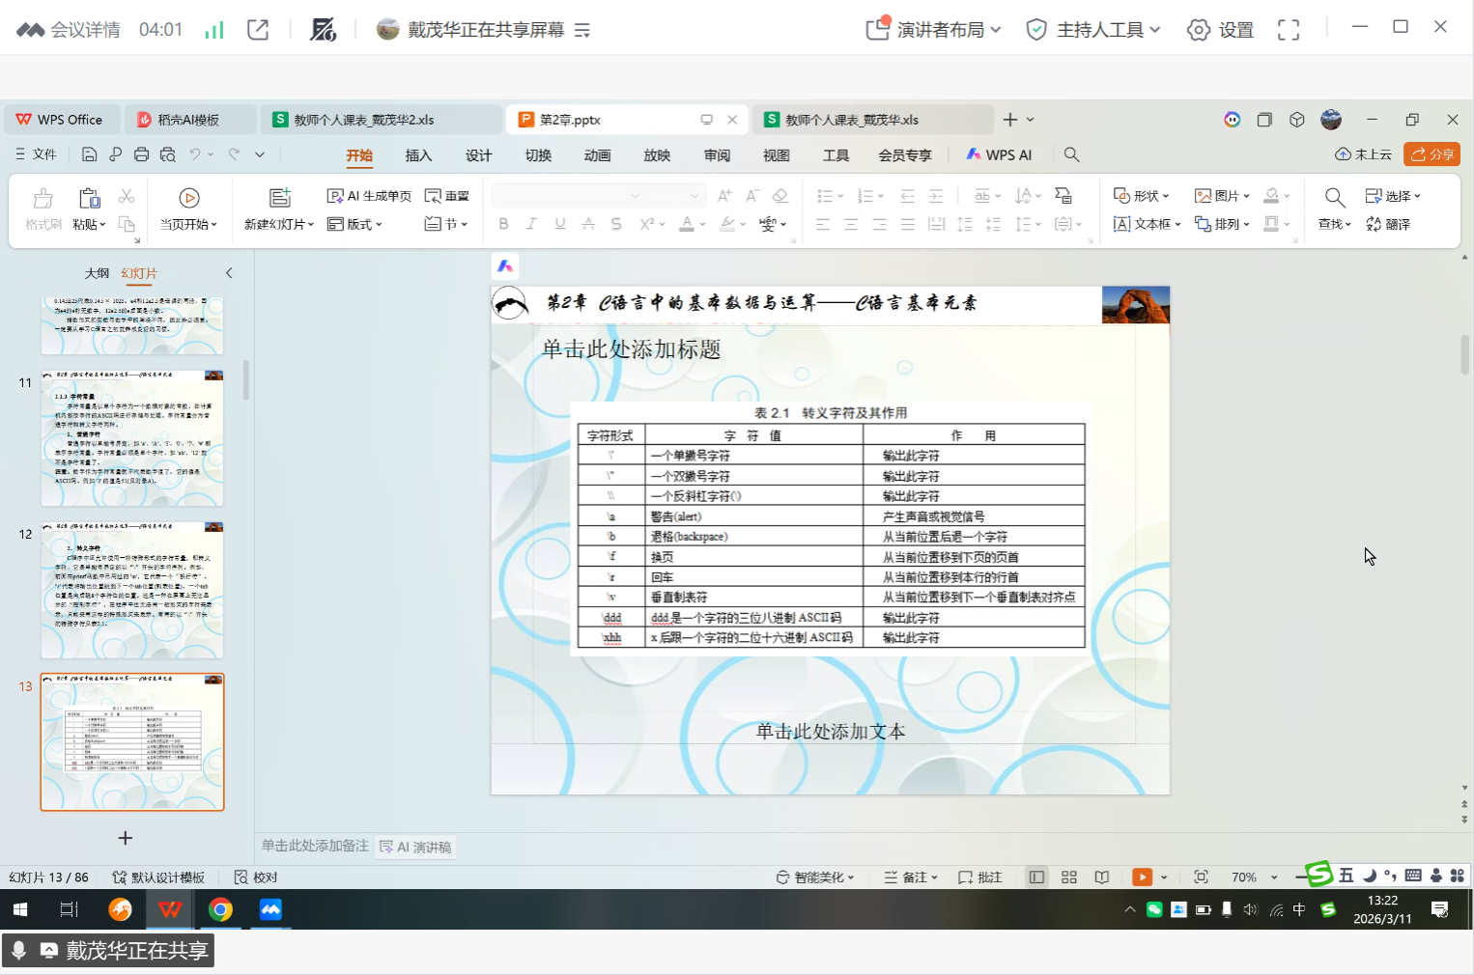Switch to slide sorter grid view
The image size is (1474, 975).
pyautogui.click(x=1069, y=877)
